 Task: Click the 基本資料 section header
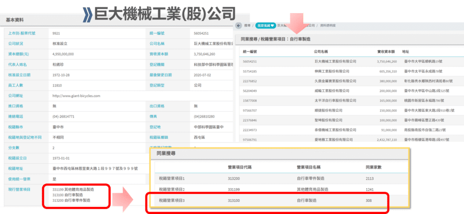click(14, 20)
